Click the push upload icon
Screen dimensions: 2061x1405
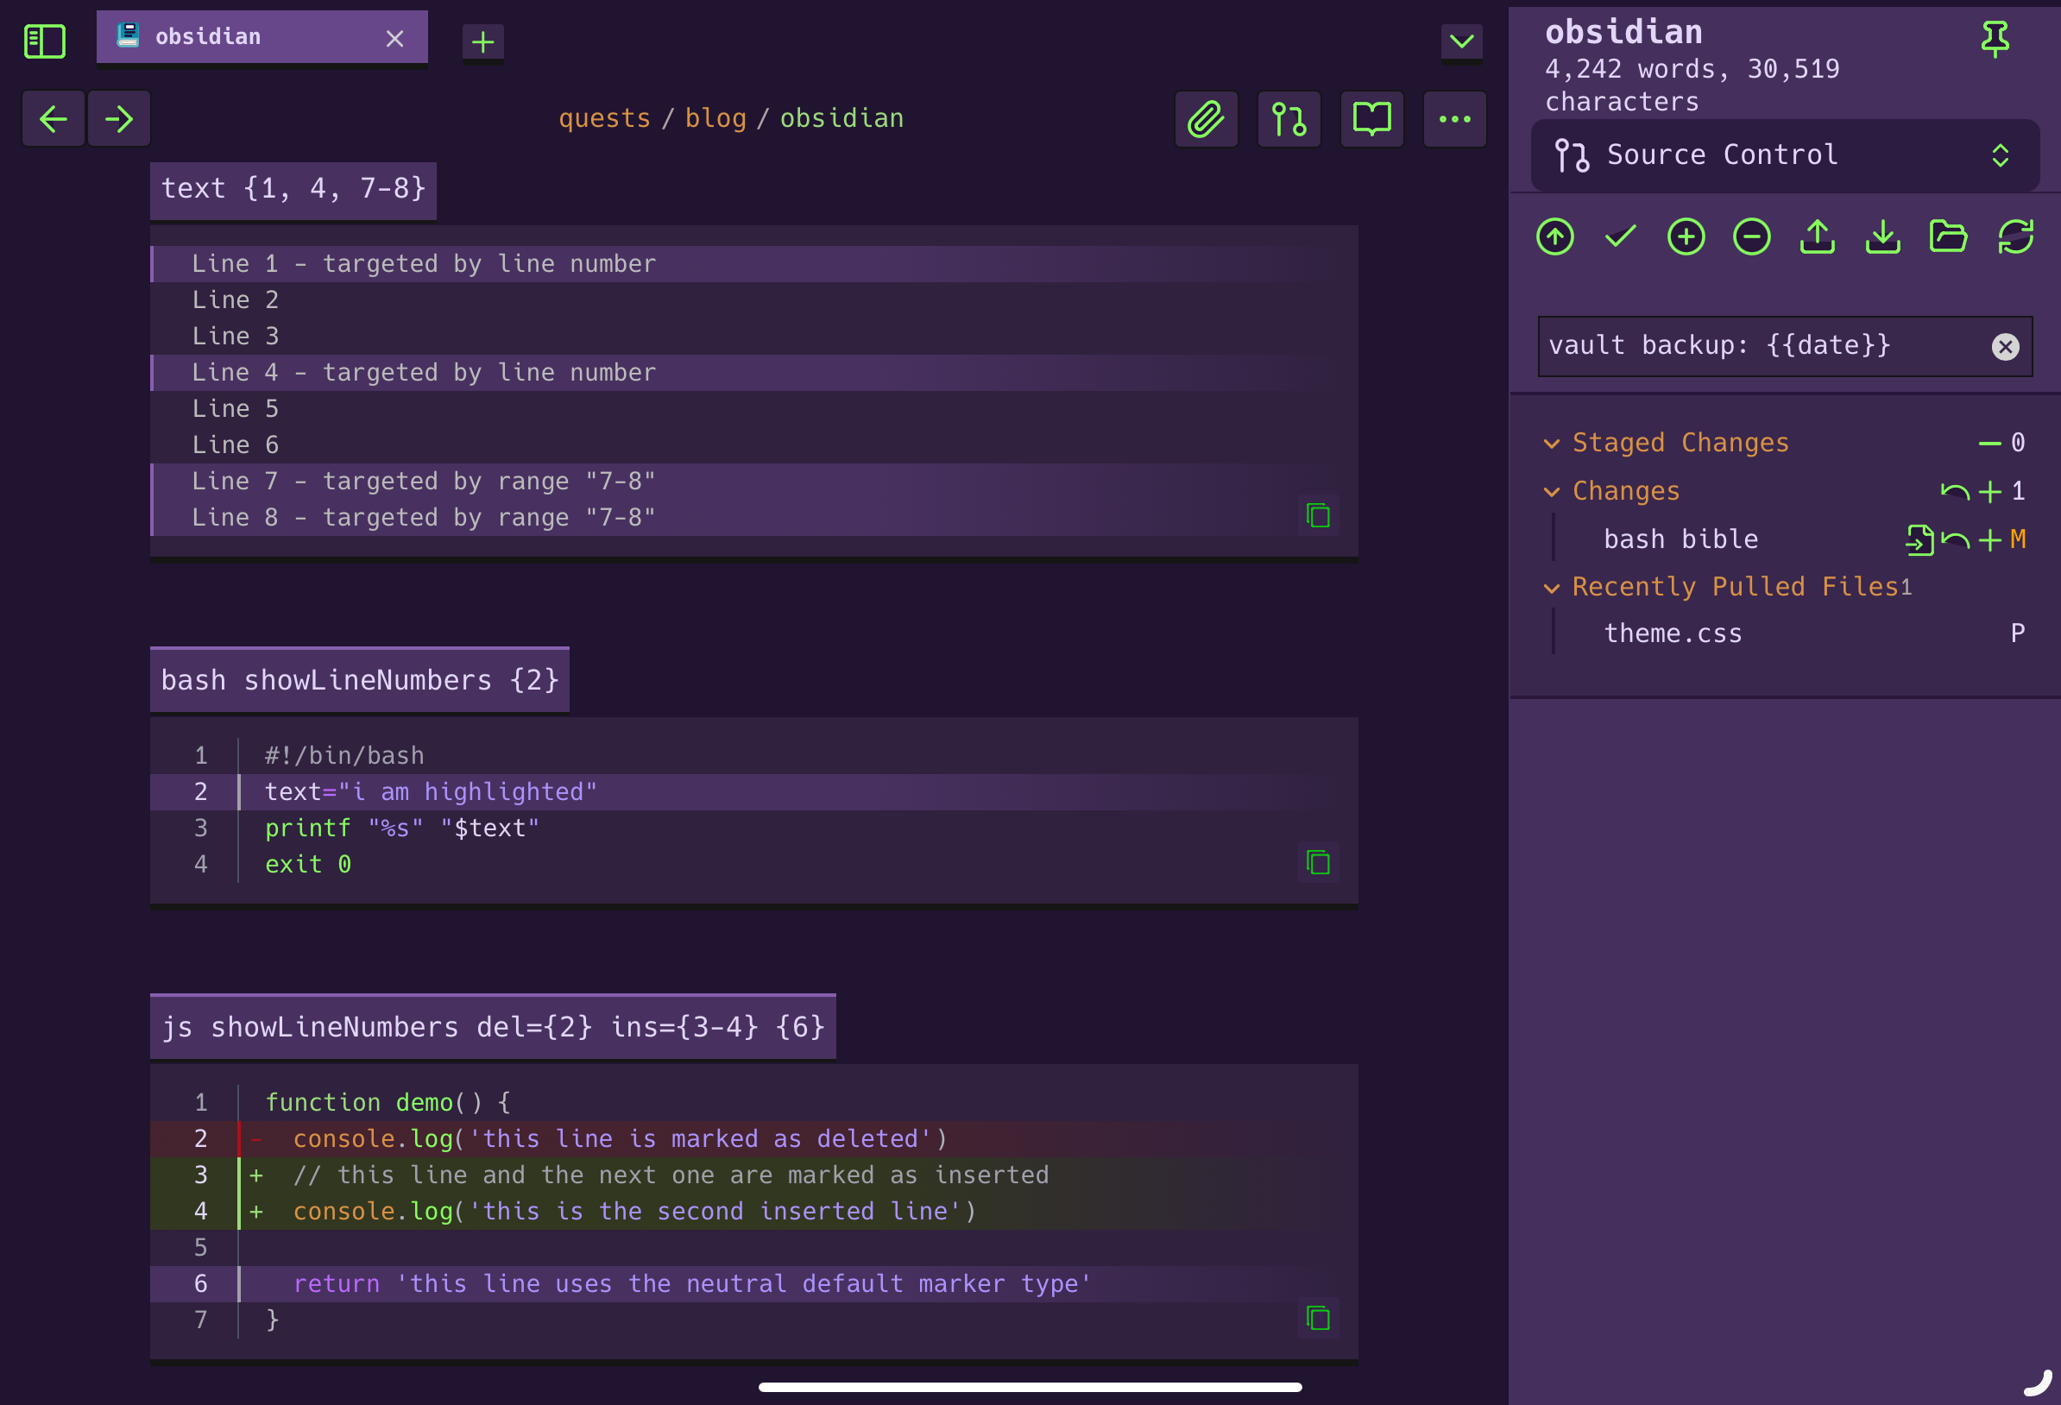tap(1817, 236)
